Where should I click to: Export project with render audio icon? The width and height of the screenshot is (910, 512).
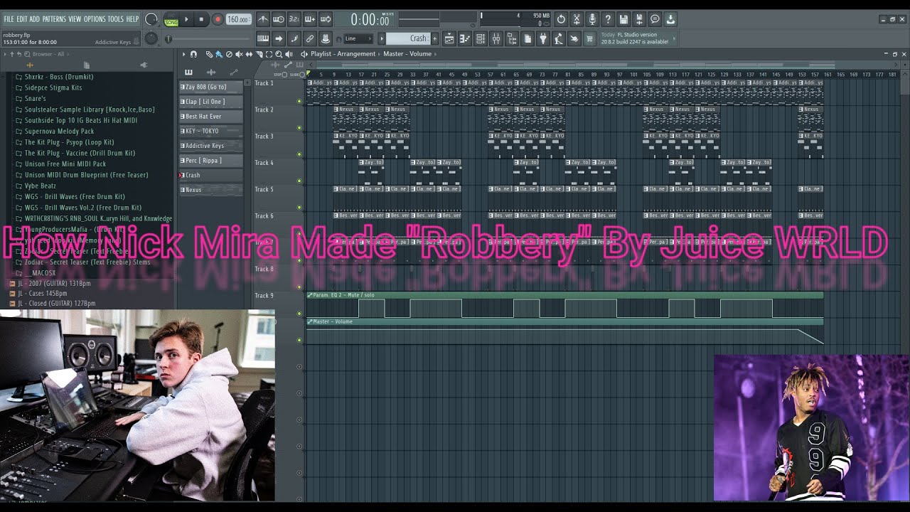(x=639, y=19)
